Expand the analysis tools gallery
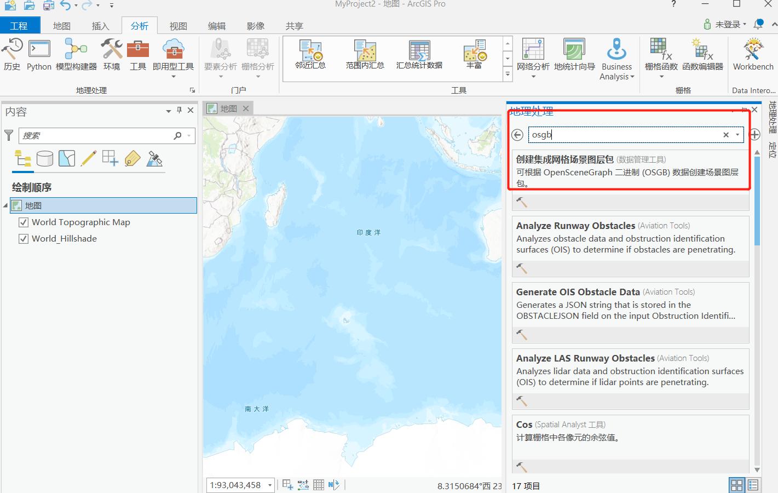This screenshot has height=493, width=778. [x=508, y=75]
